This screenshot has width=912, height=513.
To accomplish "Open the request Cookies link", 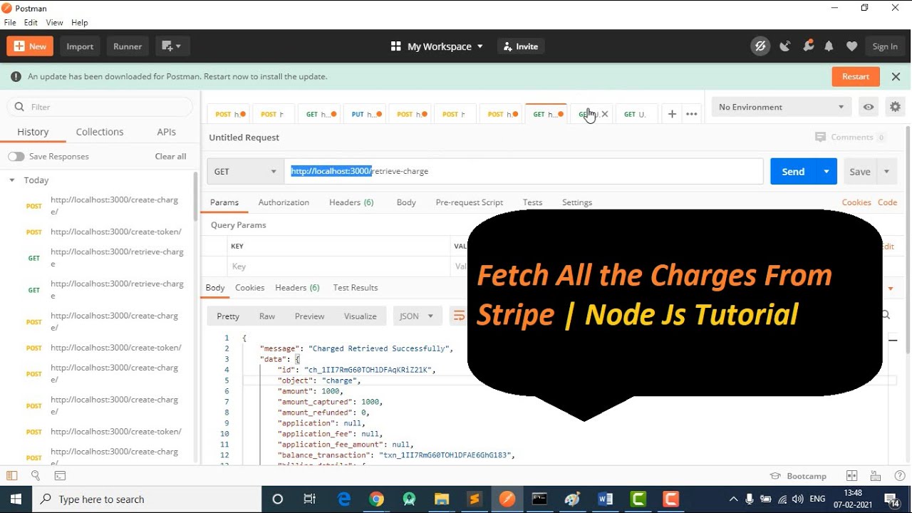I will [856, 202].
